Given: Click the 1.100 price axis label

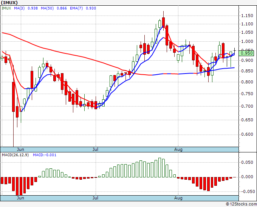Looking at the screenshot, I should pos(247,24).
